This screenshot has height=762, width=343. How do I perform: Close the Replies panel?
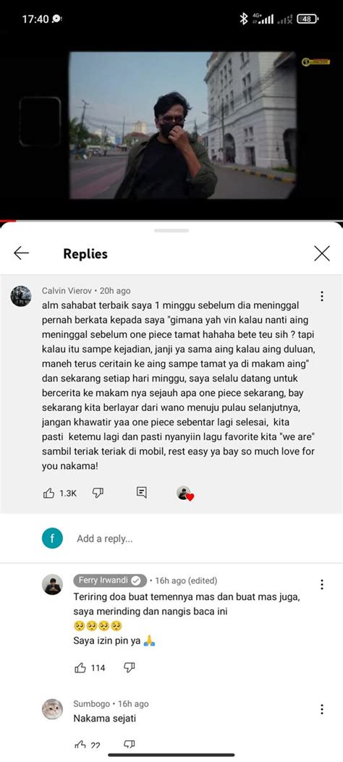(321, 253)
